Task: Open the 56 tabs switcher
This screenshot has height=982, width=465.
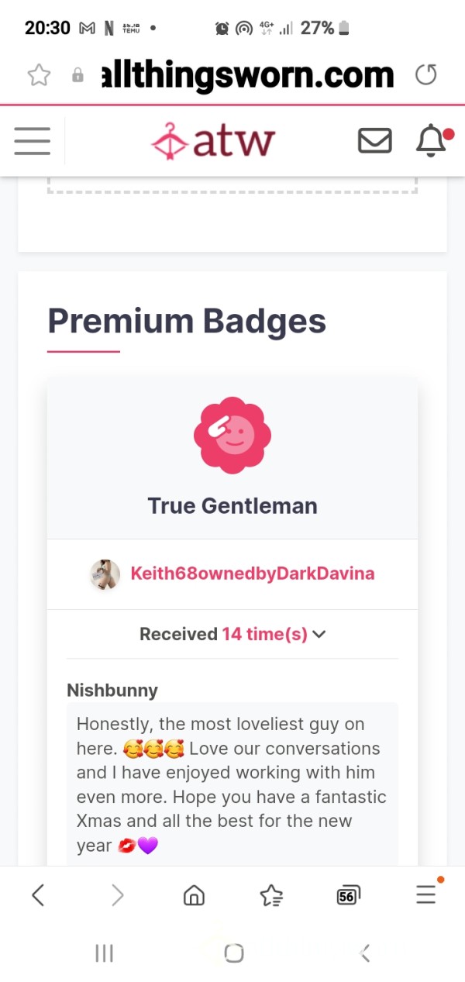Action: coord(348,896)
